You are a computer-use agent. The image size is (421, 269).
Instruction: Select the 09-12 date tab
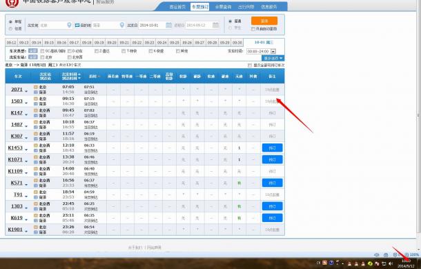(x=11, y=43)
